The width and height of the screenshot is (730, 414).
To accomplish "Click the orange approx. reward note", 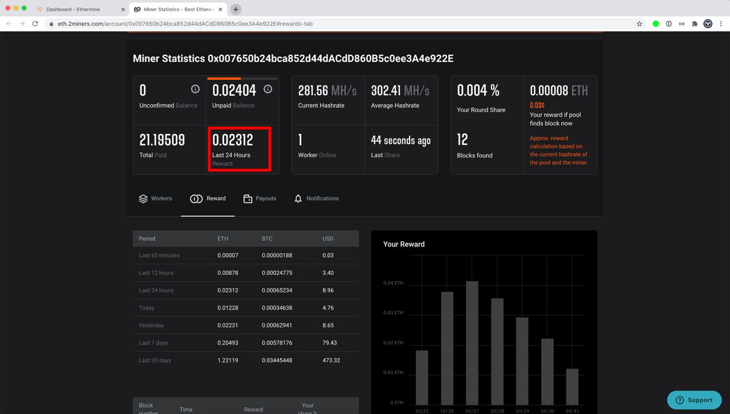I will click(558, 151).
